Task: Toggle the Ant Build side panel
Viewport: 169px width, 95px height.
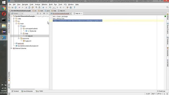Action: pyautogui.click(x=168, y=63)
